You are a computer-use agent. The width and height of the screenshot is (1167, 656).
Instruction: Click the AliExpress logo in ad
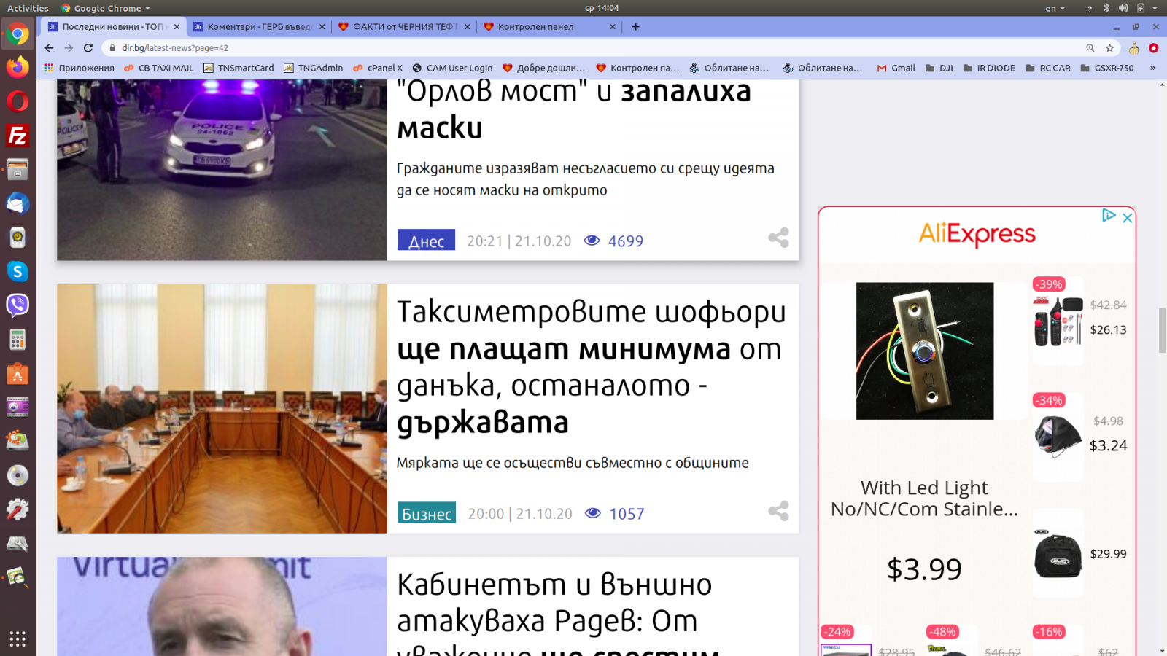coord(977,234)
